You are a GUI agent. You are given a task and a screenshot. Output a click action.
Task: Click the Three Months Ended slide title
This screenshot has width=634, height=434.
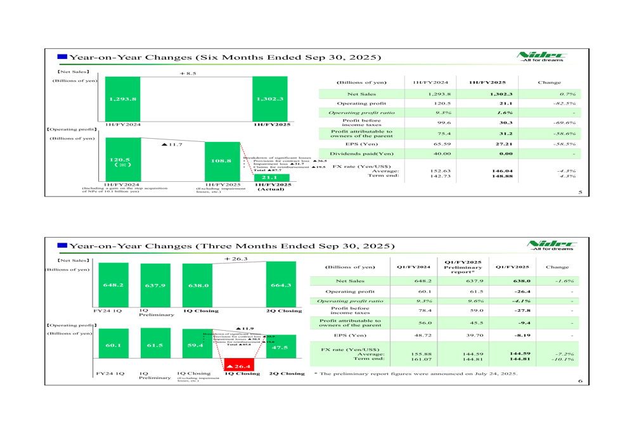232,245
